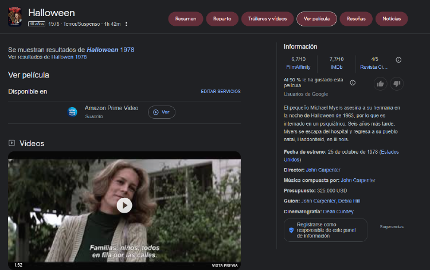Go to the Noticias tab
This screenshot has width=430, height=270.
point(392,19)
